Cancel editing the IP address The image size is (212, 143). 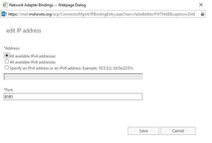pyautogui.click(x=178, y=131)
